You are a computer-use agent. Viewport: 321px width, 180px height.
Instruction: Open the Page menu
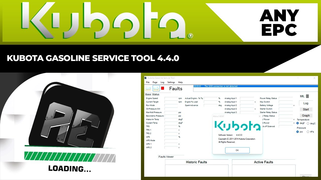155,82
